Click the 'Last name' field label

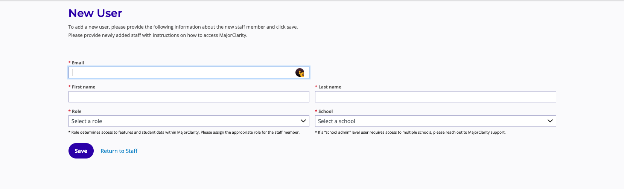pyautogui.click(x=330, y=87)
